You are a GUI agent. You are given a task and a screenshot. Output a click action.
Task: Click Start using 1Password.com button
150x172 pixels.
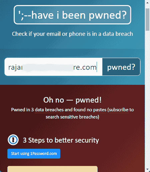click(34, 154)
